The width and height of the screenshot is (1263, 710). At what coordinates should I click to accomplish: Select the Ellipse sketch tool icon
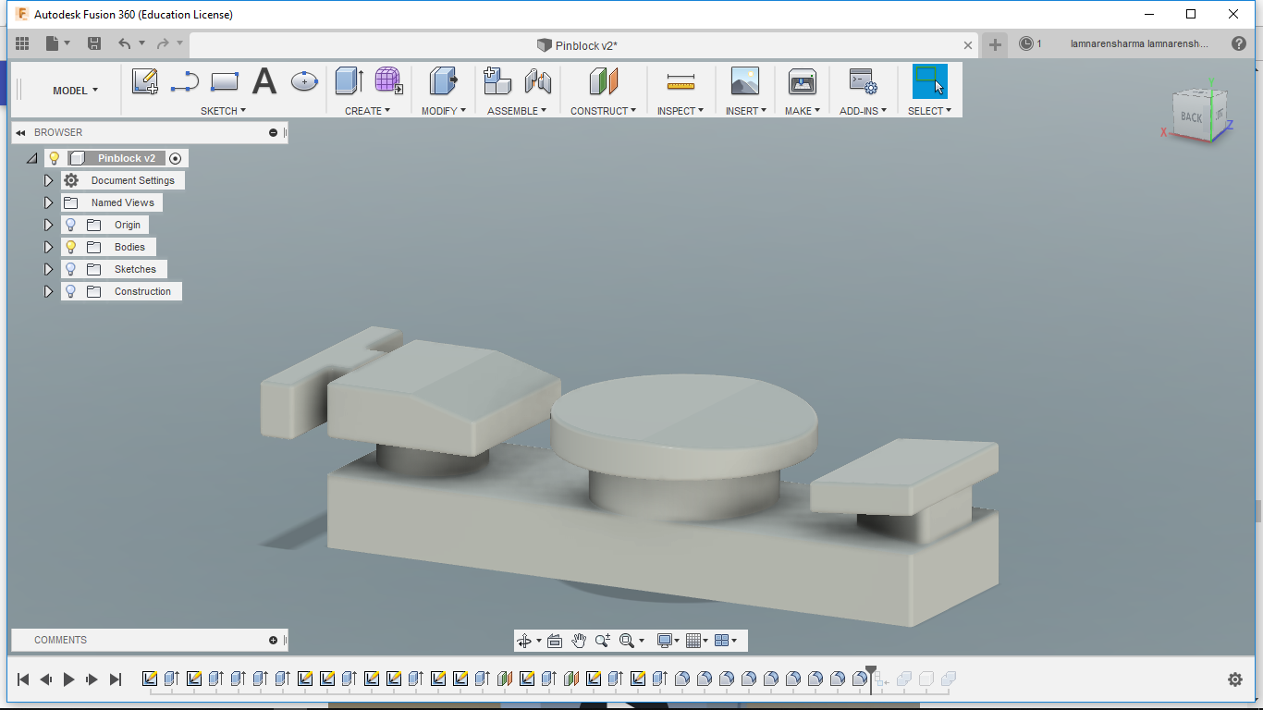[x=304, y=81]
